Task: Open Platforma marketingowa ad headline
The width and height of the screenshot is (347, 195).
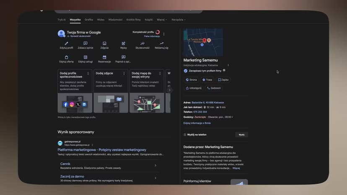Action: pyautogui.click(x=102, y=150)
